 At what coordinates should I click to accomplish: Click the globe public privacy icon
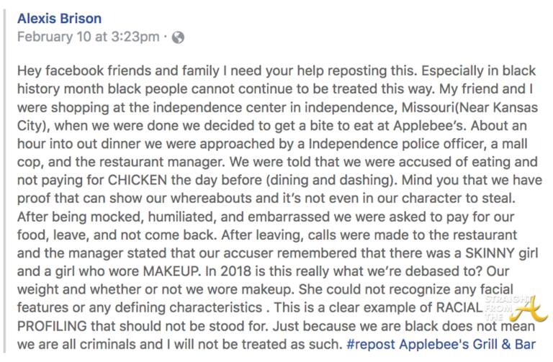point(179,36)
